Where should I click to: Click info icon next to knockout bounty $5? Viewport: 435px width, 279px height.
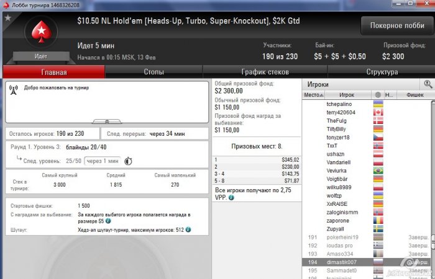click(108, 221)
